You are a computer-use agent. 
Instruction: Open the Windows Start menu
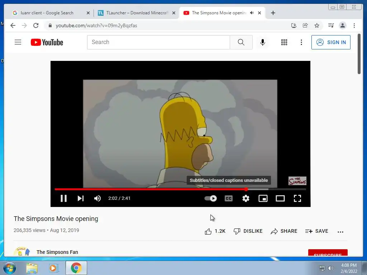[x=9, y=268]
